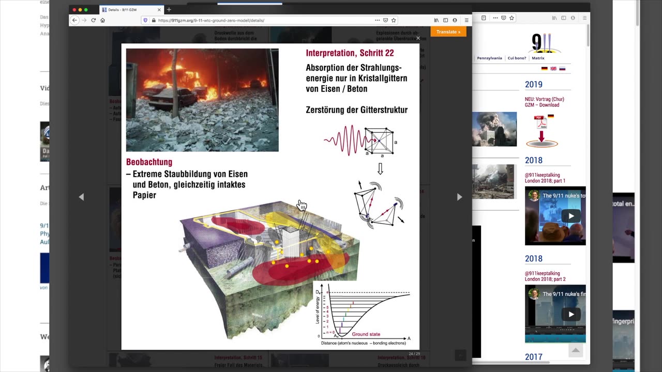
Task: Go to the previous lightbox slide
Action: (x=81, y=197)
